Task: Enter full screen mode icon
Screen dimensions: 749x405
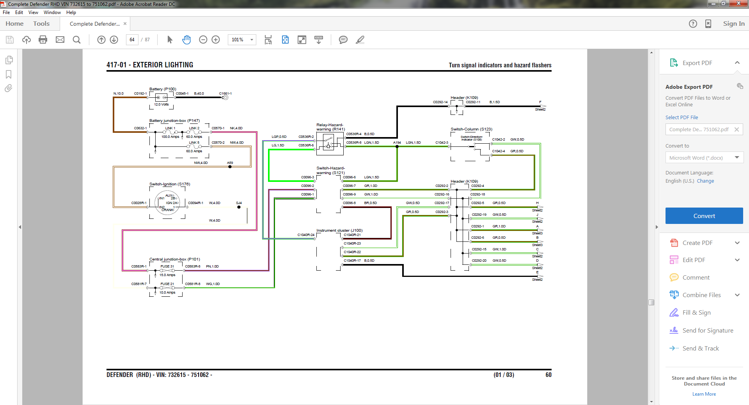Action: click(x=302, y=40)
